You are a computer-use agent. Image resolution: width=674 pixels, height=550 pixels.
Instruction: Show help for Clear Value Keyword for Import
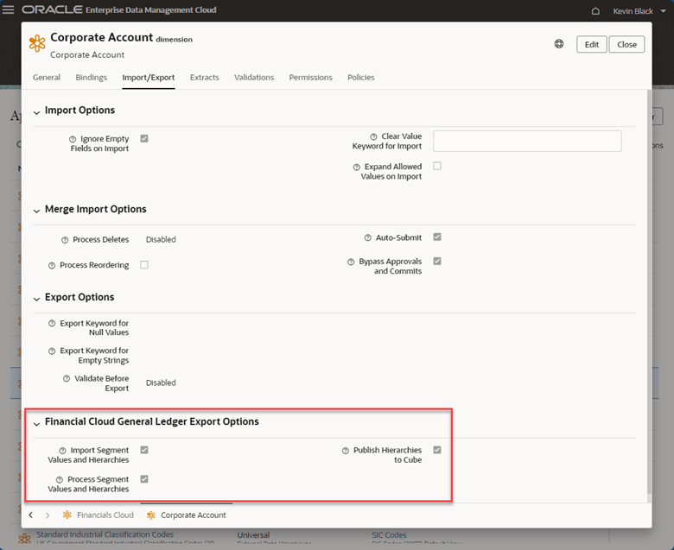pyautogui.click(x=373, y=136)
